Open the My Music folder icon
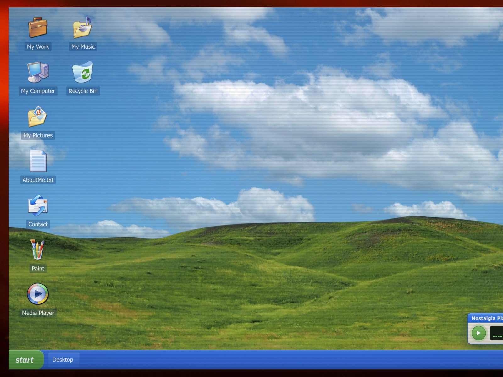Screen dimensions: 503x377 (x=83, y=27)
